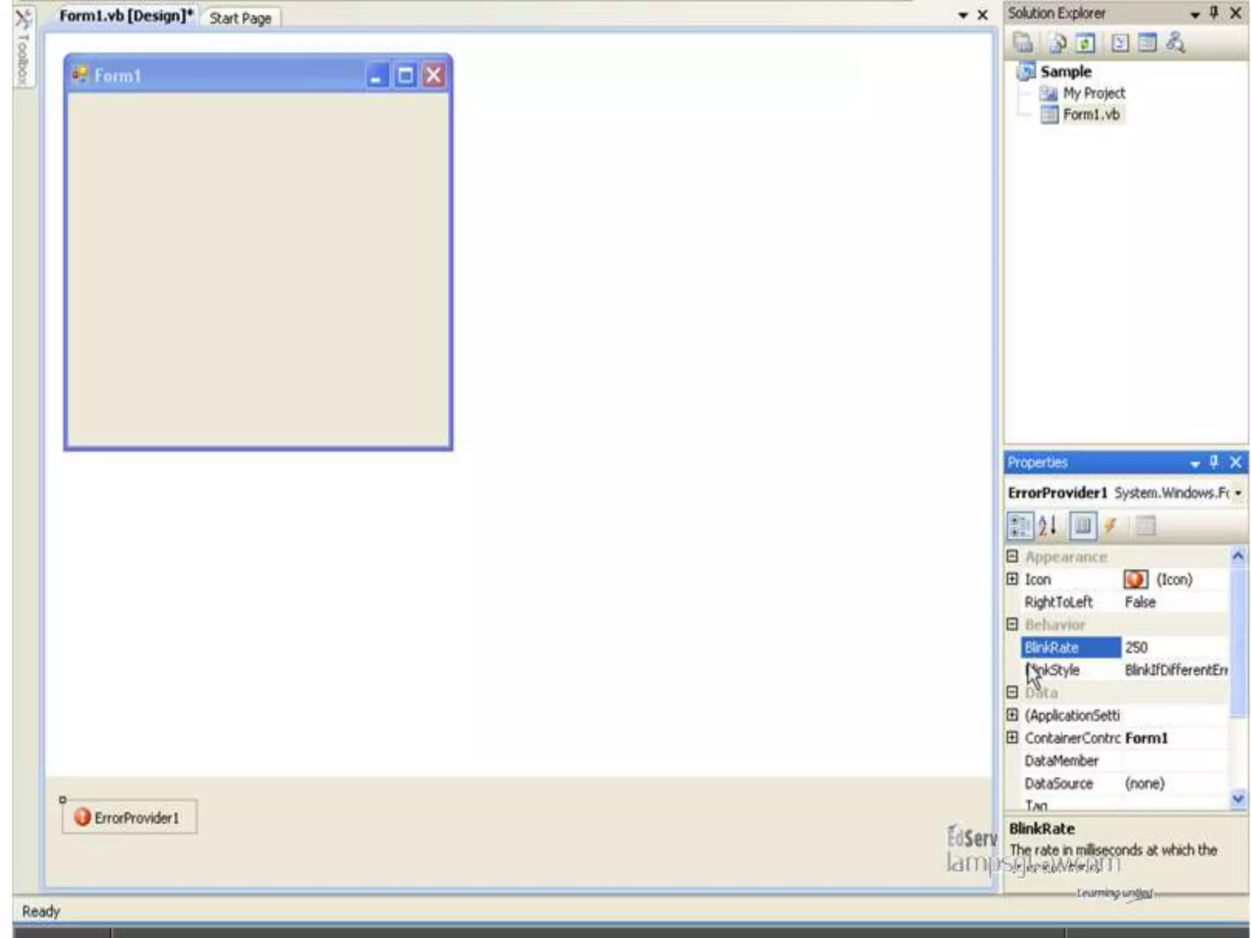
Task: Pin the Properties panel
Action: tap(1214, 462)
